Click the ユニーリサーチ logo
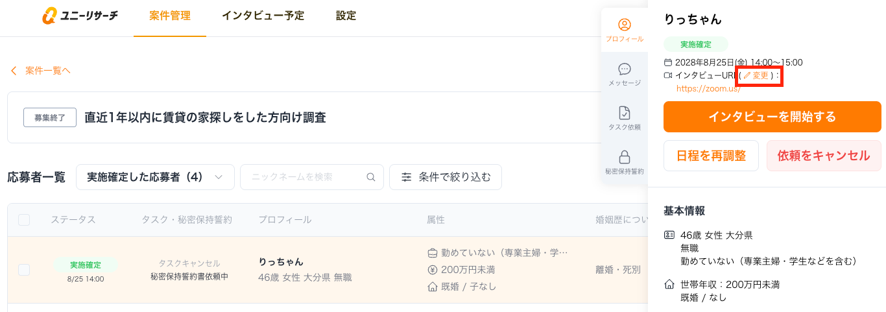 click(80, 16)
